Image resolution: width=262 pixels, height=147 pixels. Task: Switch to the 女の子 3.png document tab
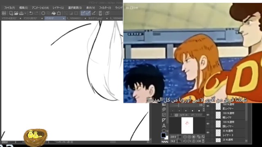[x=95, y=18]
